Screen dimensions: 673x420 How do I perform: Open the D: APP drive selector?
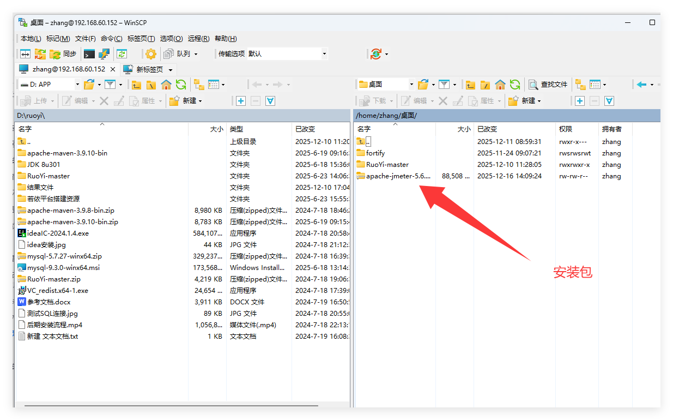click(x=50, y=85)
